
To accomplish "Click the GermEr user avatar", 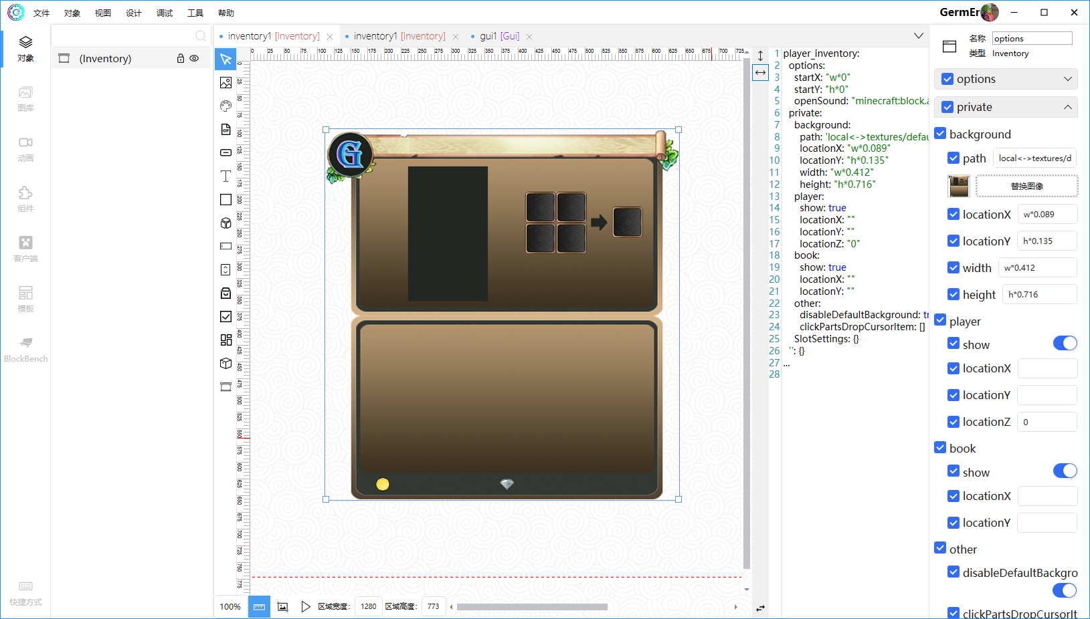I will click(990, 12).
